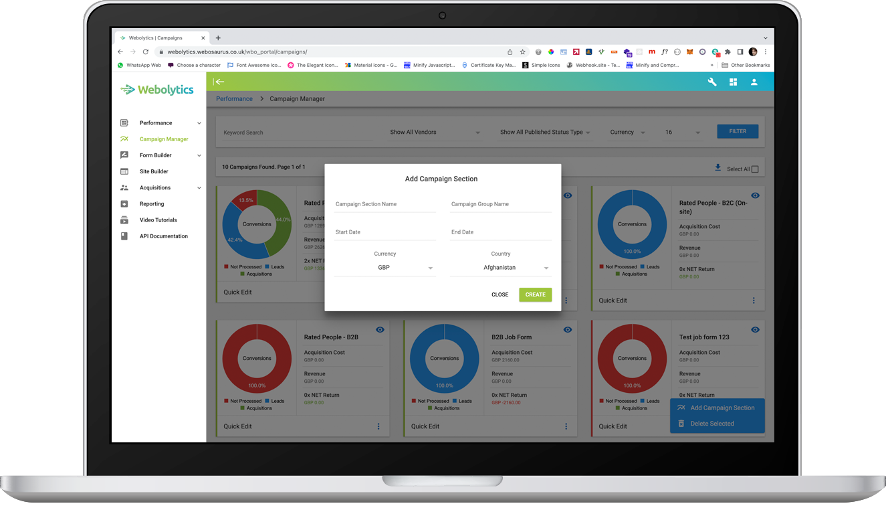The width and height of the screenshot is (886, 522).
Task: Expand the Show All Vendors dropdown
Action: [x=435, y=133]
